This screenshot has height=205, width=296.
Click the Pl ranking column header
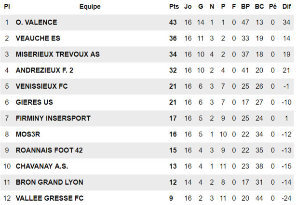tap(7, 7)
